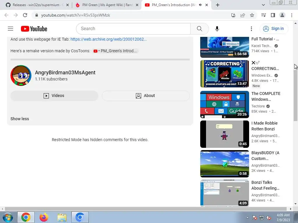The height and width of the screenshot is (223, 298).
Task: Open media controls icon in toolbar
Action: 263,15
